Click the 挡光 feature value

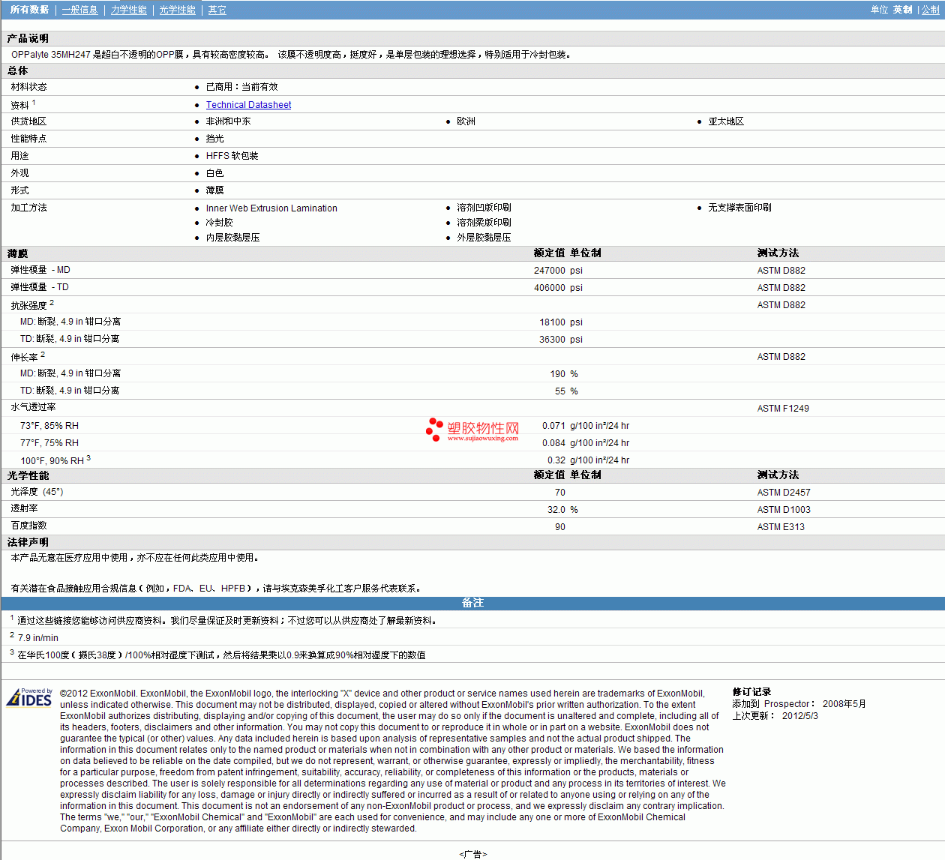[214, 139]
